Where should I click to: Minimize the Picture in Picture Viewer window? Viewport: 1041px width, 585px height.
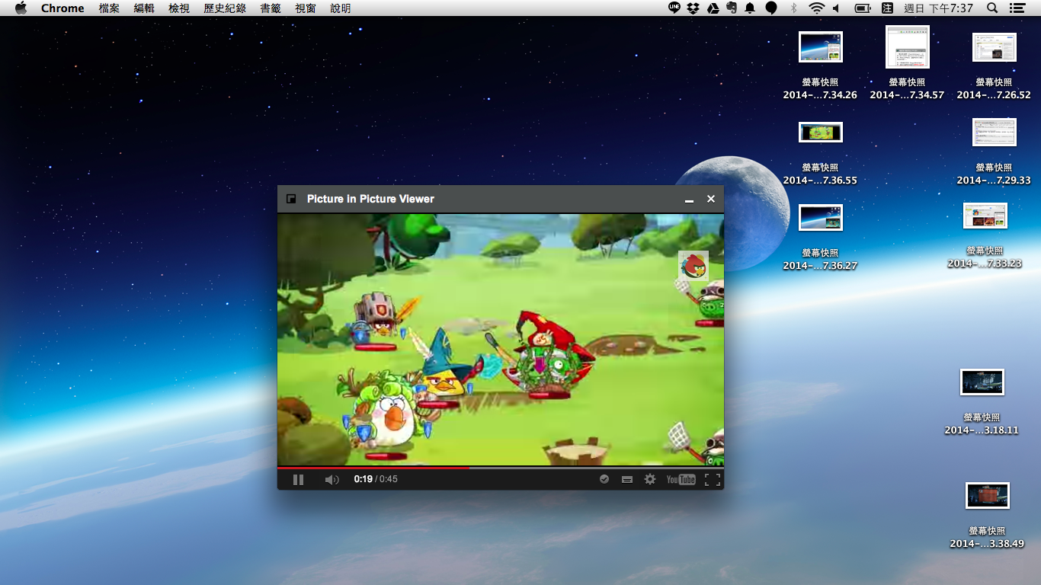(x=689, y=200)
